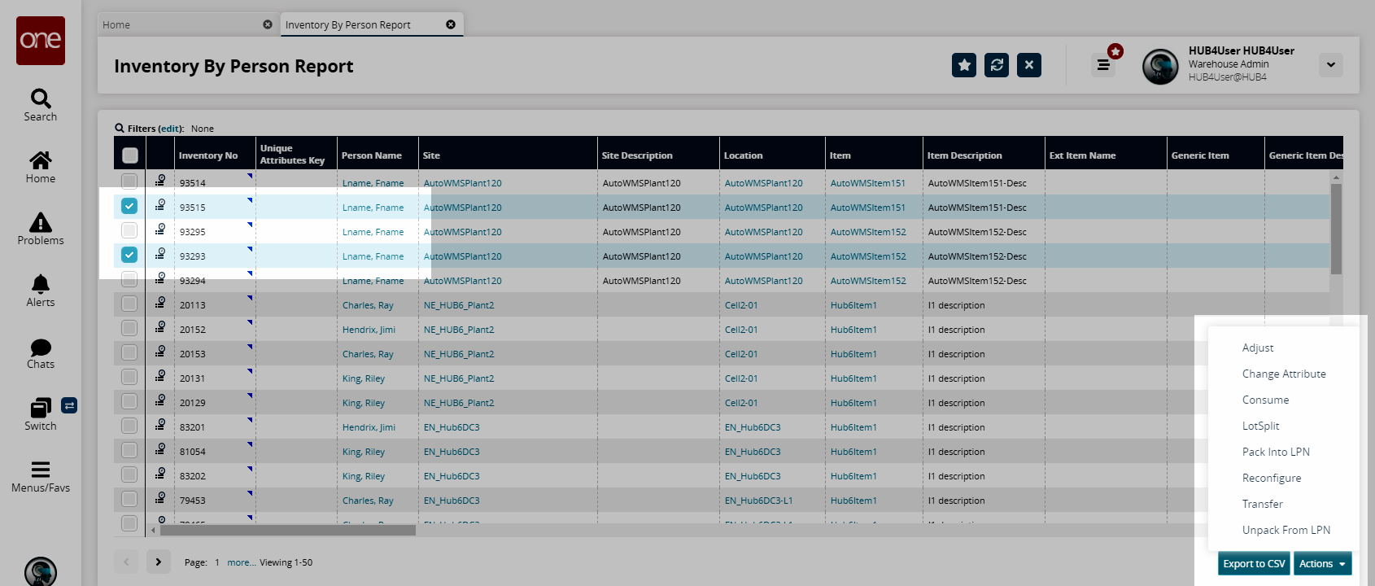1375x586 pixels.
Task: Go to the next page arrow
Action: 159,562
